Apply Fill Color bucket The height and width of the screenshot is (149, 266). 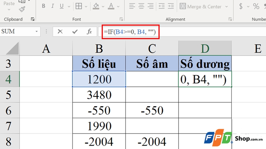point(96,6)
